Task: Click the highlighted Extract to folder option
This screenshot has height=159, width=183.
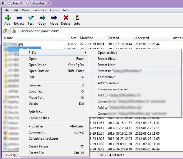Action: (135, 71)
